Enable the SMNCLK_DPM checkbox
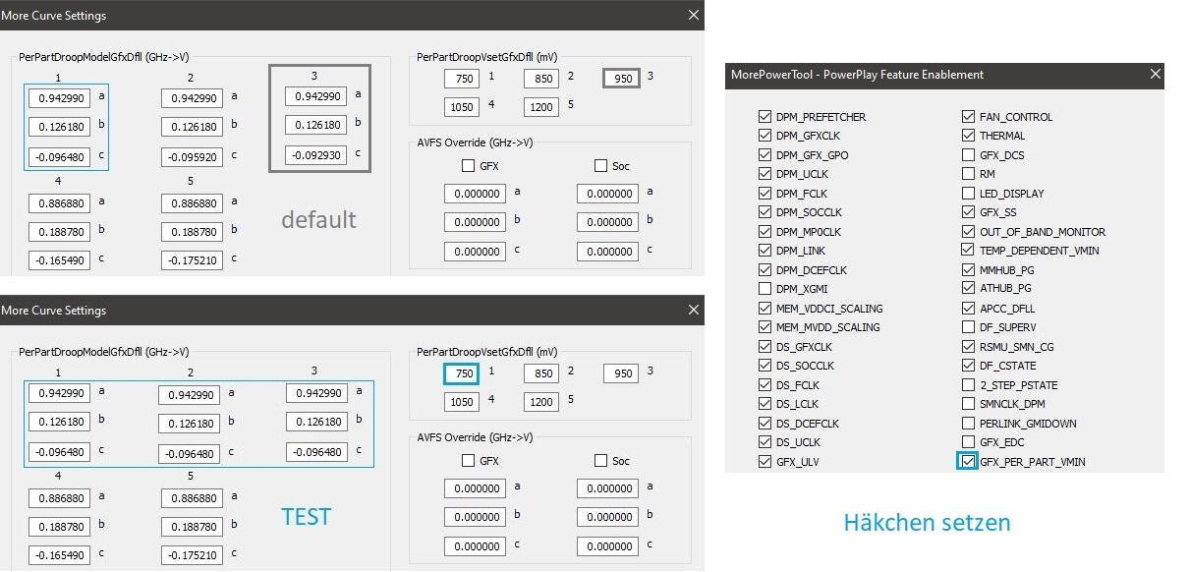This screenshot has width=1189, height=572. [x=969, y=404]
